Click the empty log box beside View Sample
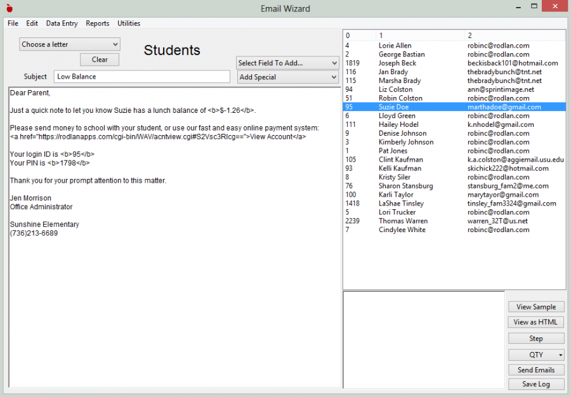The width and height of the screenshot is (571, 397). [424, 339]
